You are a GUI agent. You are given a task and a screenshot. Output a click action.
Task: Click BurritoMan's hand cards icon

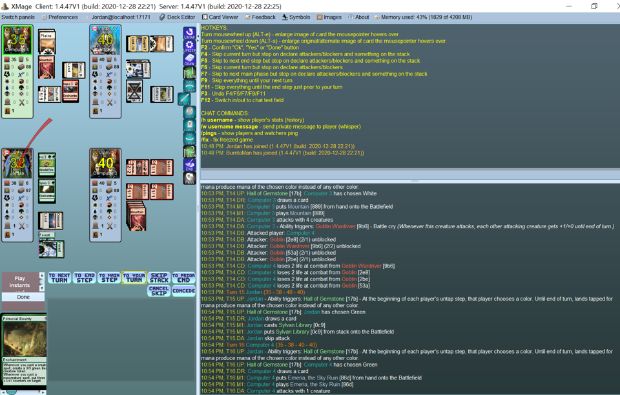(x=110, y=59)
